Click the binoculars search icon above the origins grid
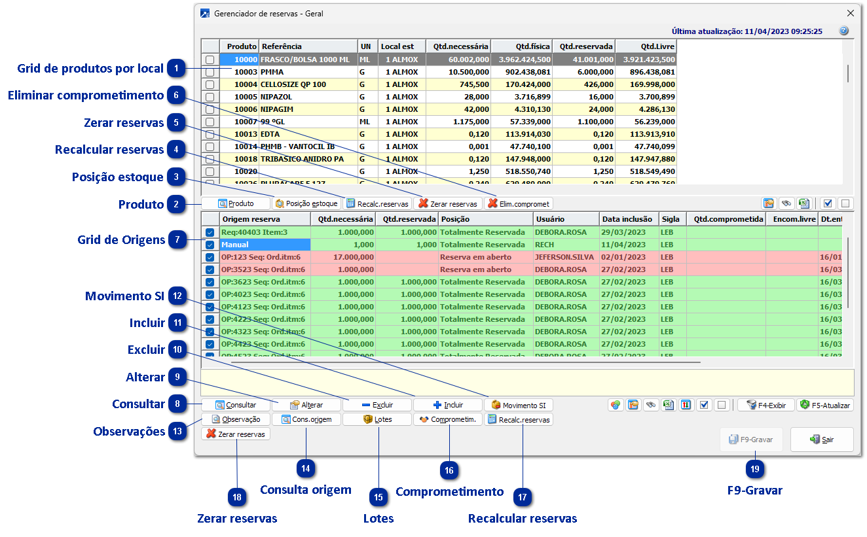867x537 pixels. [787, 203]
